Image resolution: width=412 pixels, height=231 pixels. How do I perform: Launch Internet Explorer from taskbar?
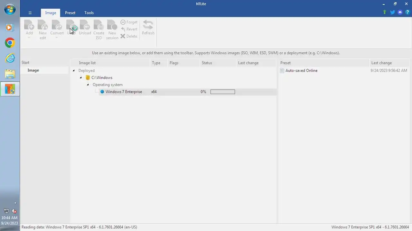coord(10,58)
